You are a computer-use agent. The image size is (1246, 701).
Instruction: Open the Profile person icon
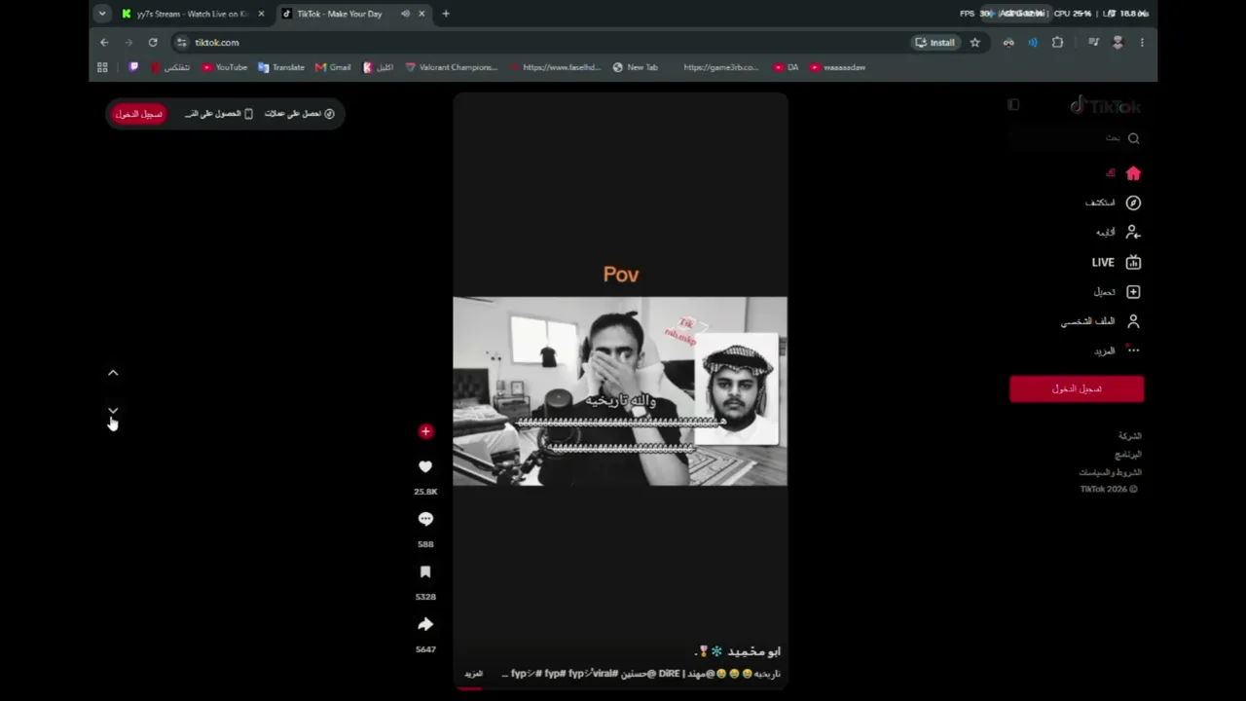pos(1133,320)
